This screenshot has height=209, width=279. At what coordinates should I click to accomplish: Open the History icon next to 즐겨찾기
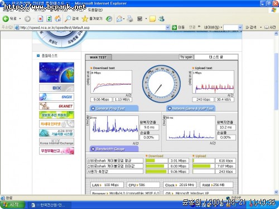point(109,18)
